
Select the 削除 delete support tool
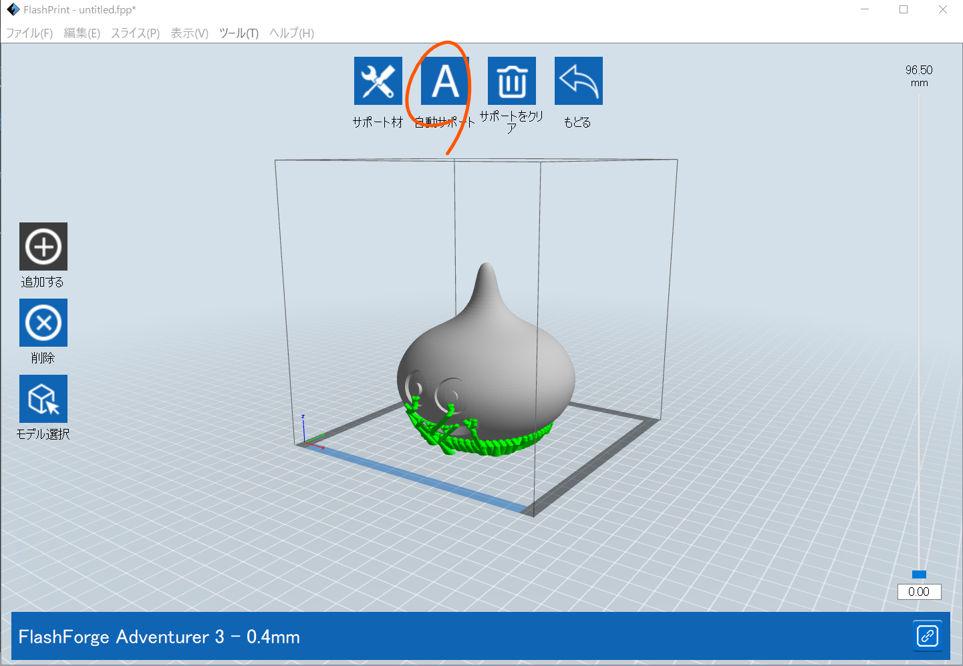43,323
